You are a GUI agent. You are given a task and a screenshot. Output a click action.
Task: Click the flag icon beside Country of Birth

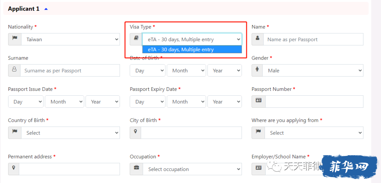coord(15,131)
